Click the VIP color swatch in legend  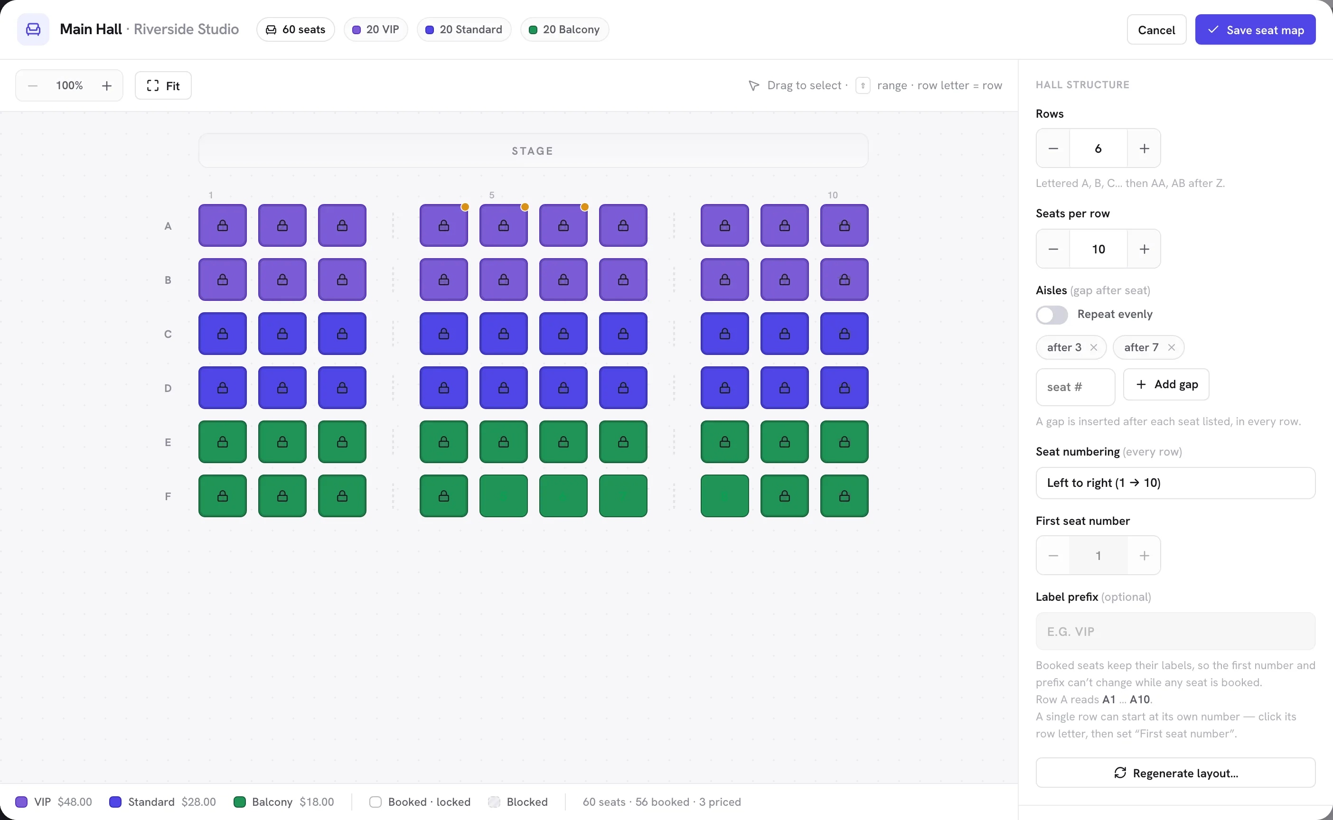(x=21, y=802)
